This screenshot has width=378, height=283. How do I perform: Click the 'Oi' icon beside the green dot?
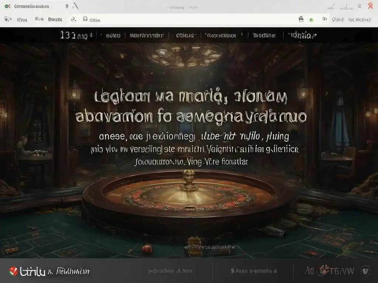point(324,19)
